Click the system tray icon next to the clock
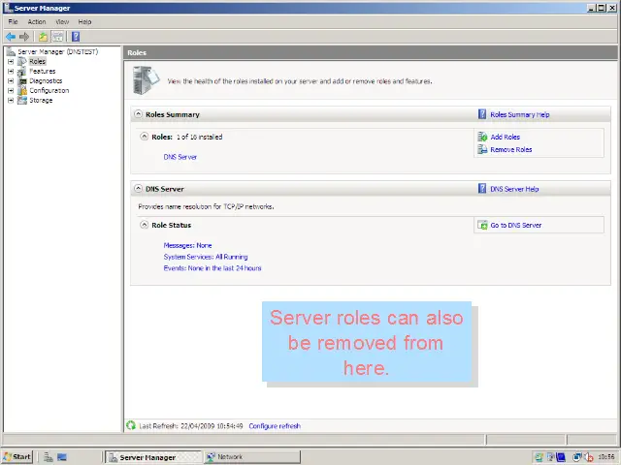 click(589, 457)
